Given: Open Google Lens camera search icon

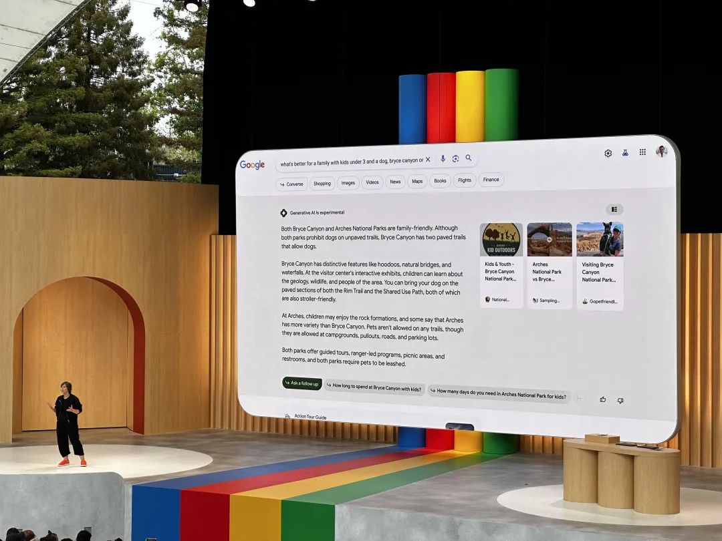Looking at the screenshot, I should coord(455,158).
